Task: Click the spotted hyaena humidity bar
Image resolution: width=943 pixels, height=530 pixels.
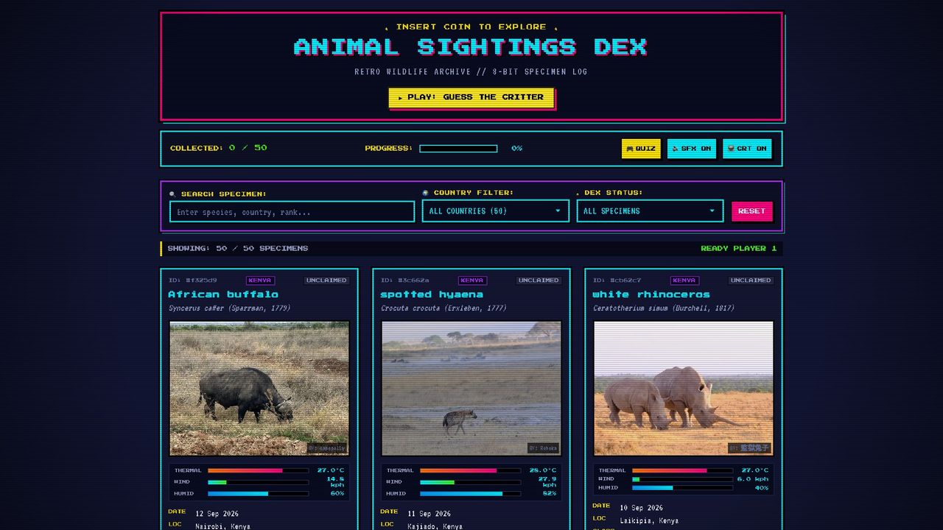Action: pos(470,494)
